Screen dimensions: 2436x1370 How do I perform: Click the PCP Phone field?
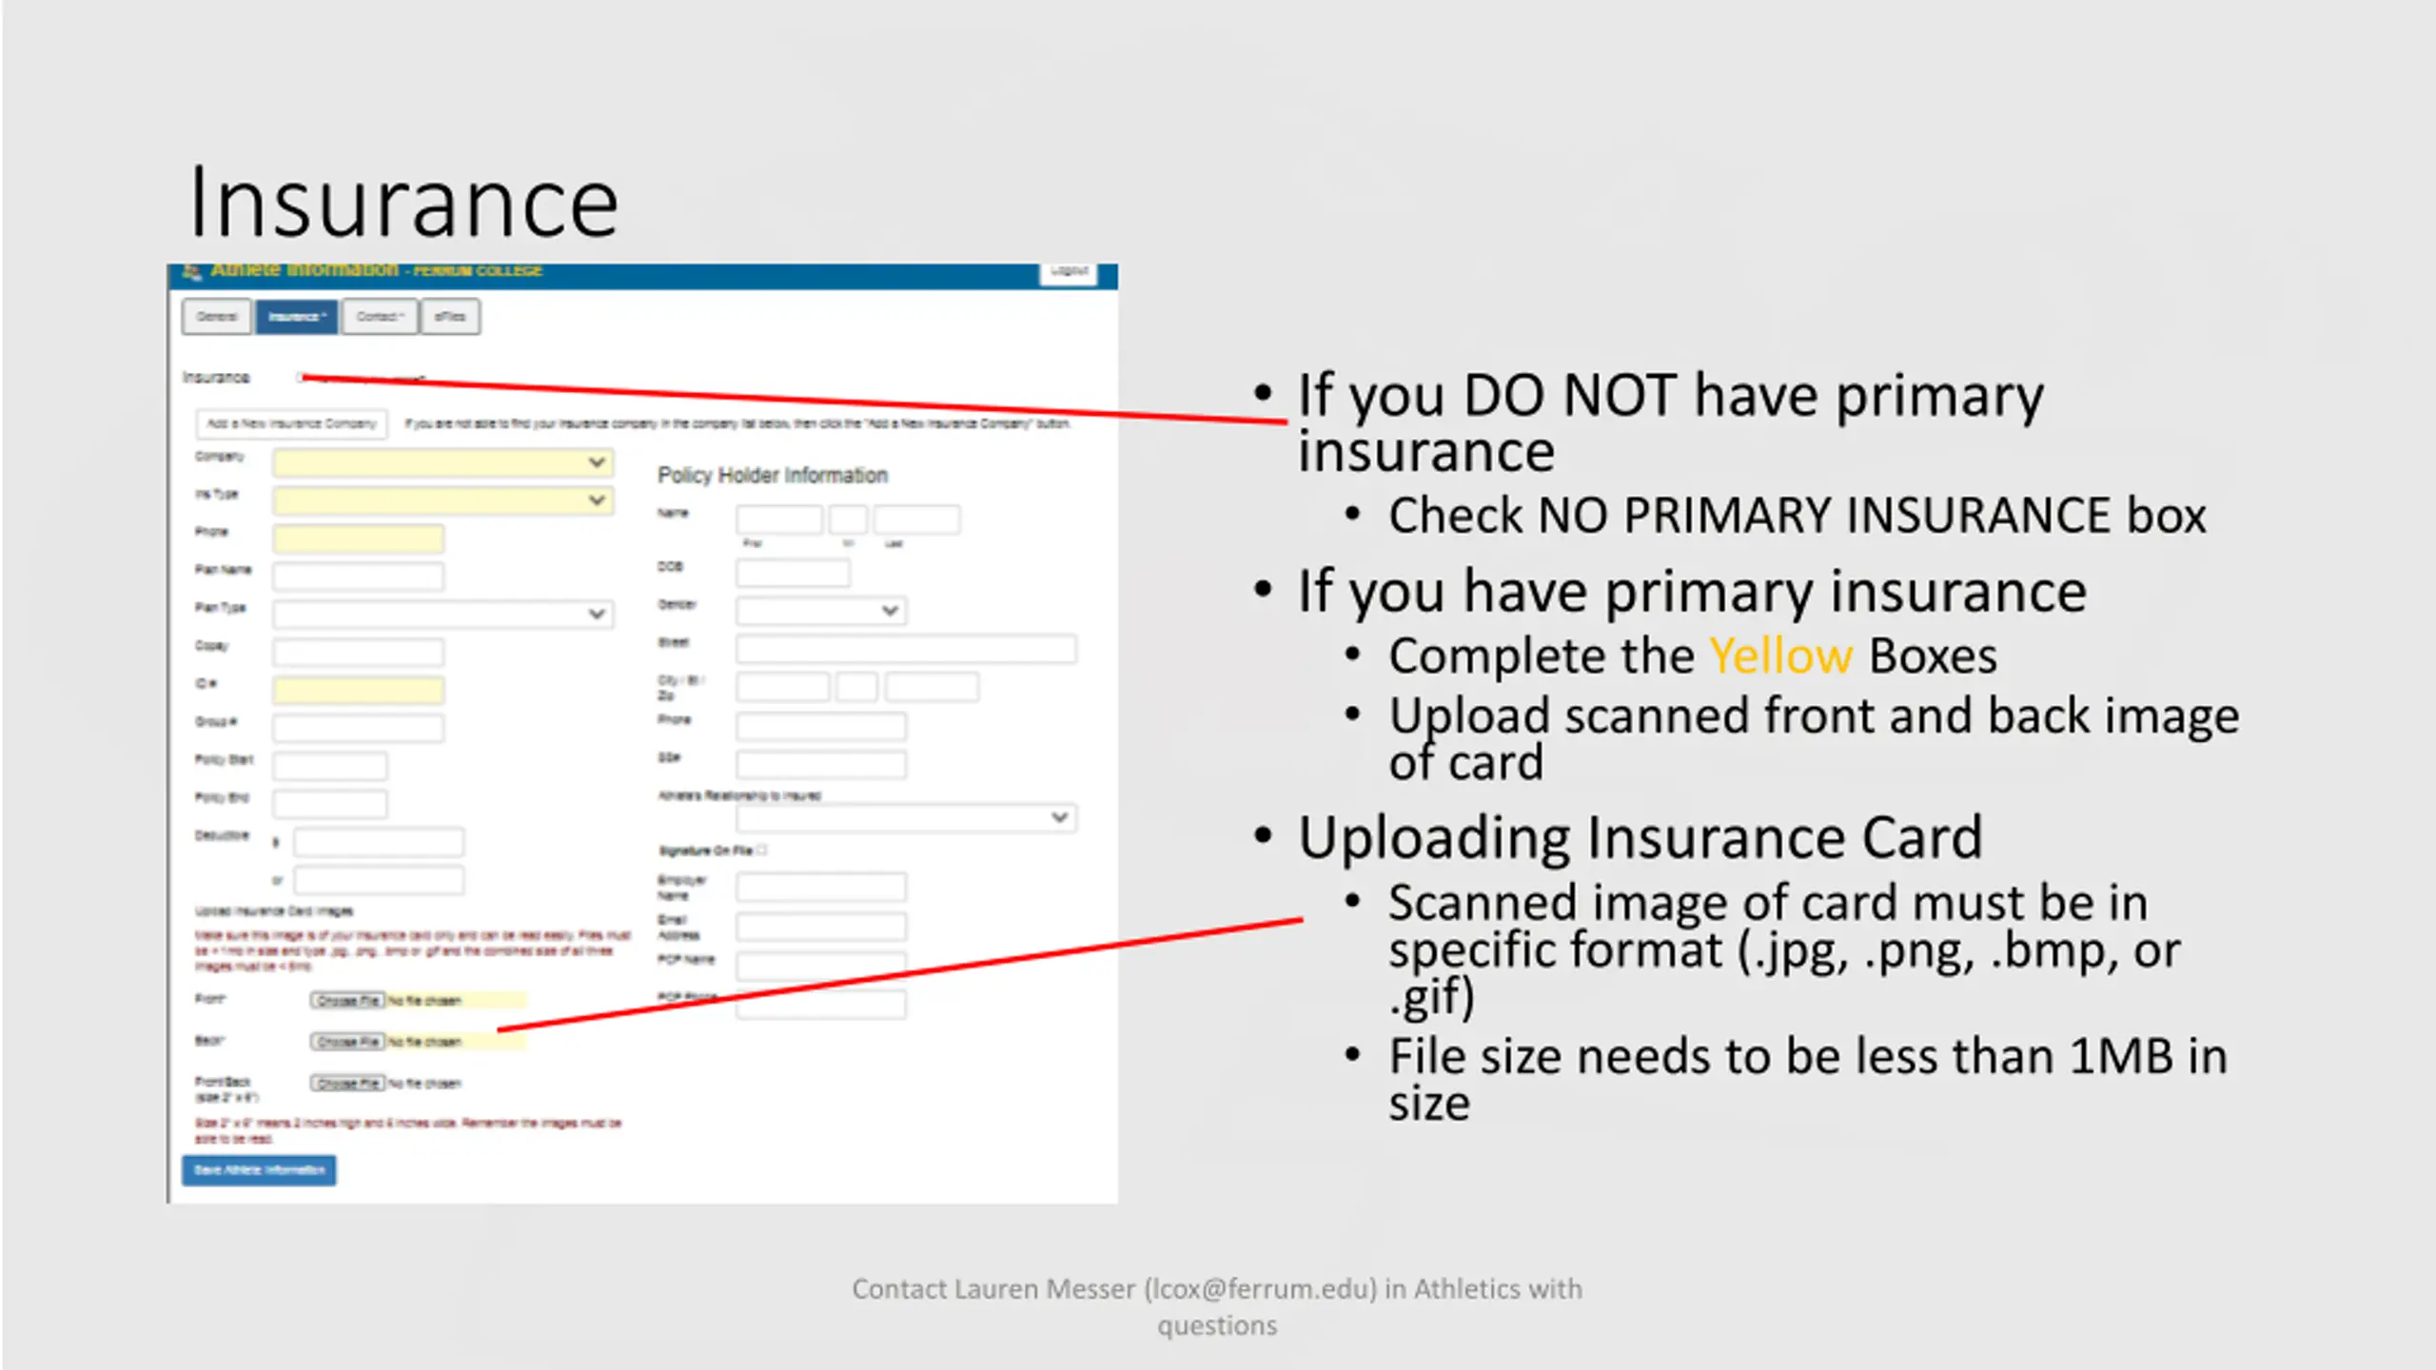point(821,1005)
